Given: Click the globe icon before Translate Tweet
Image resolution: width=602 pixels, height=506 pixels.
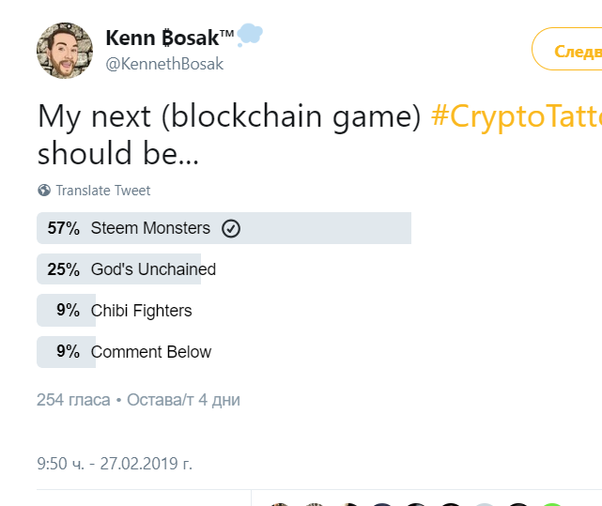Looking at the screenshot, I should point(44,191).
